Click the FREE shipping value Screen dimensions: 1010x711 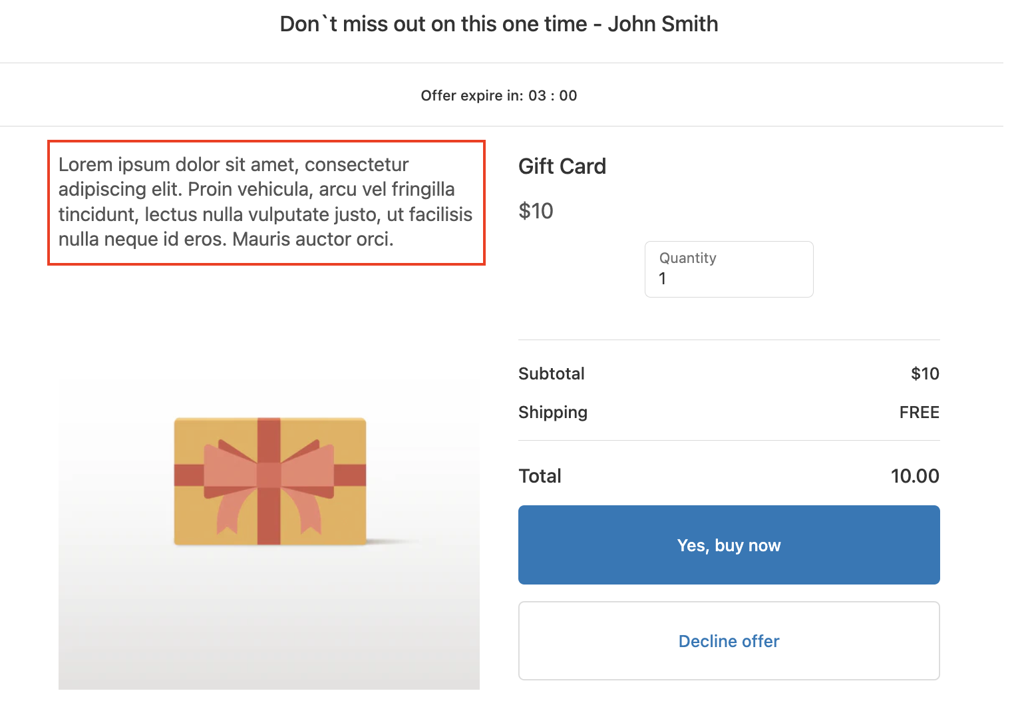(919, 413)
